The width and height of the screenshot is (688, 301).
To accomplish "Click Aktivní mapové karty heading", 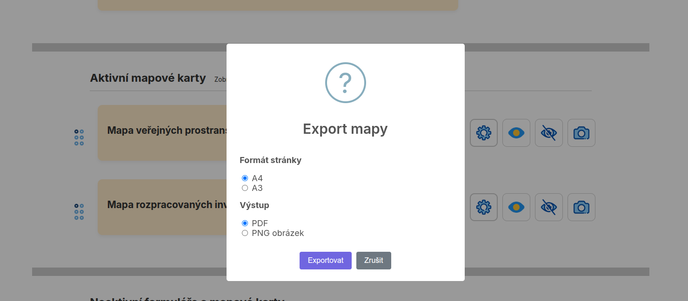I will coord(148,78).
